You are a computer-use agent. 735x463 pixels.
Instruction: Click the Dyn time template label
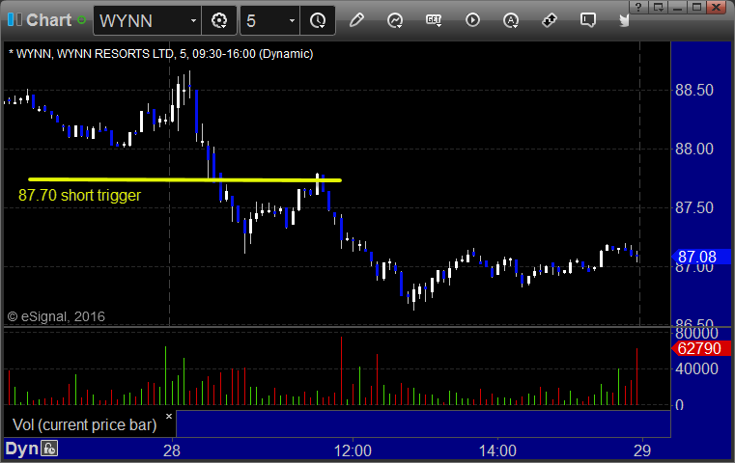[21, 449]
